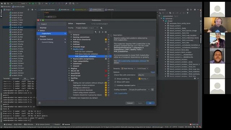Click the collapse-all icon in Project panel
231x130 pixels.
(x=28, y=10)
